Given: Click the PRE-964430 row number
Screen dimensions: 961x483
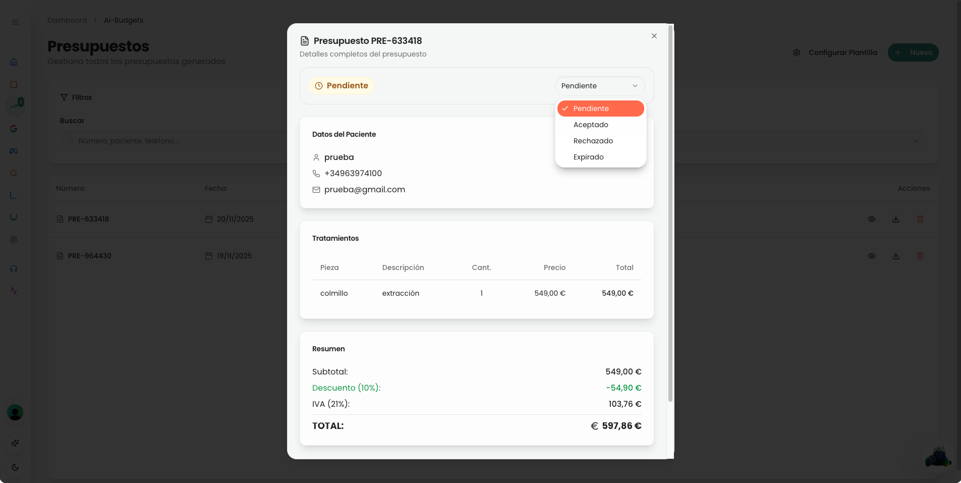Looking at the screenshot, I should (x=89, y=256).
